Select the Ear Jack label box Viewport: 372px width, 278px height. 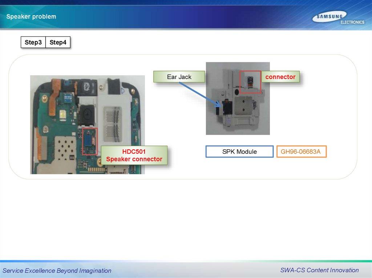[x=179, y=77]
